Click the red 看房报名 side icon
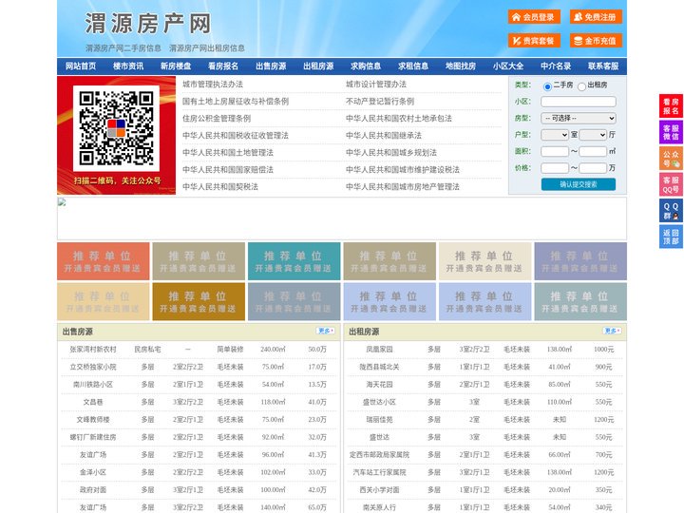 pos(671,106)
